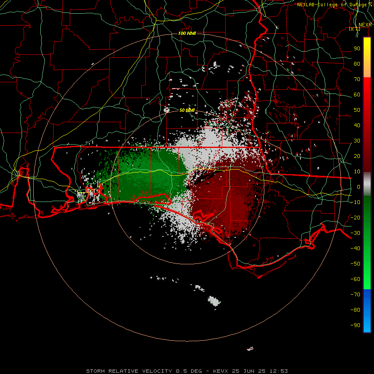The height and width of the screenshot is (374, 374).
Task: Select the 30 value on velocity scale
Action: (x=357, y=141)
